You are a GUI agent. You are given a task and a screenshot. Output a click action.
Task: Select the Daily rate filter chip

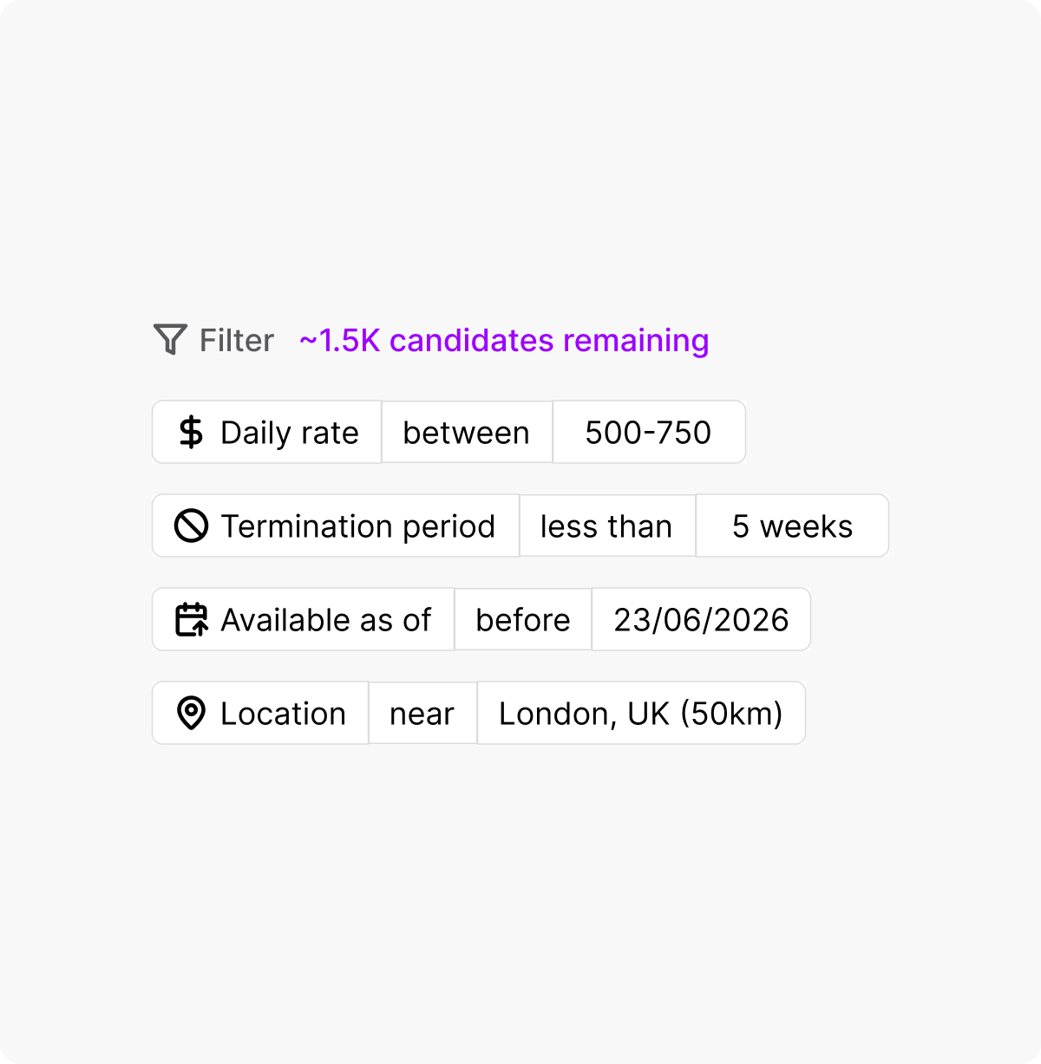[x=266, y=432]
